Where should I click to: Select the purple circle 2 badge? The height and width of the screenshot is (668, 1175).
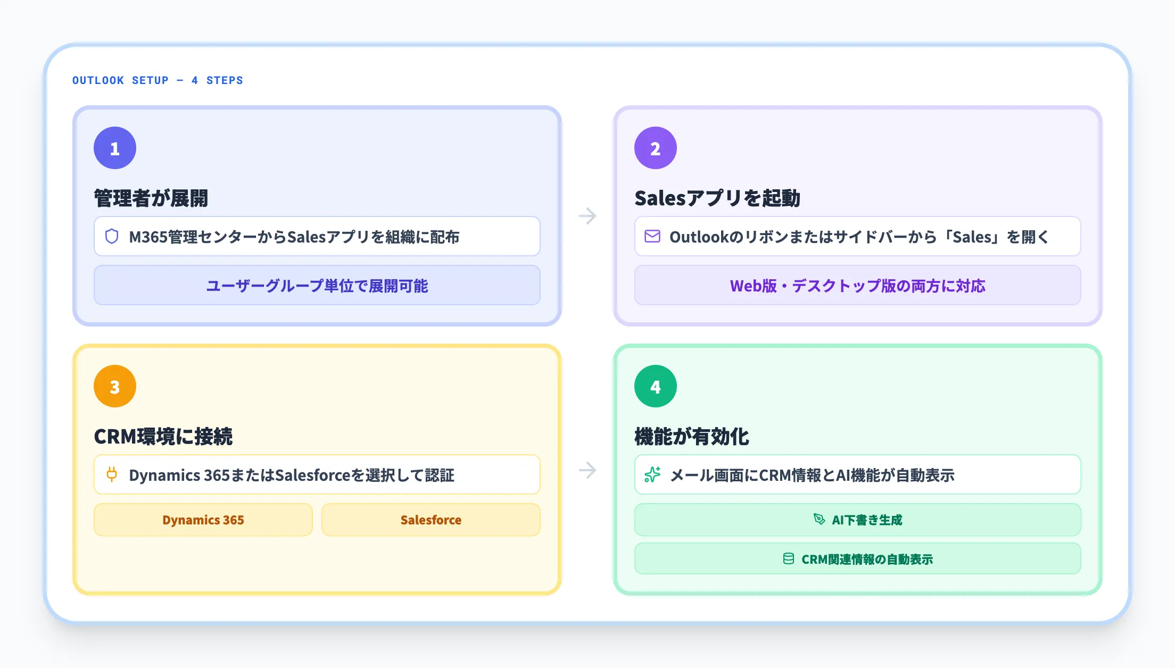(655, 148)
